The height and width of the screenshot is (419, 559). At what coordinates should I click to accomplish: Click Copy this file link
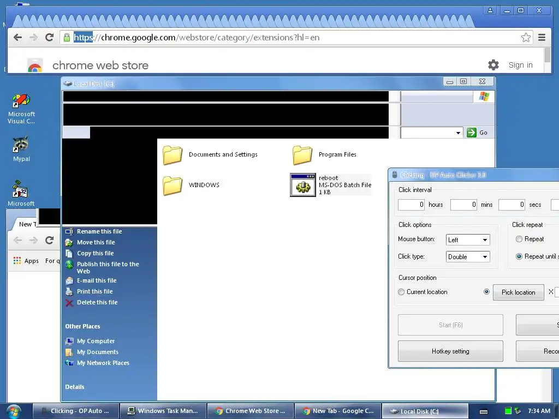pyautogui.click(x=95, y=253)
